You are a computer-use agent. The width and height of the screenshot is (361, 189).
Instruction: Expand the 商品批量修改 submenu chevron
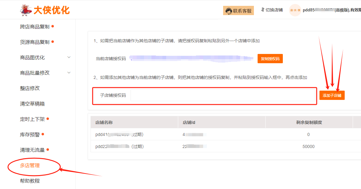pyautogui.click(x=69, y=73)
